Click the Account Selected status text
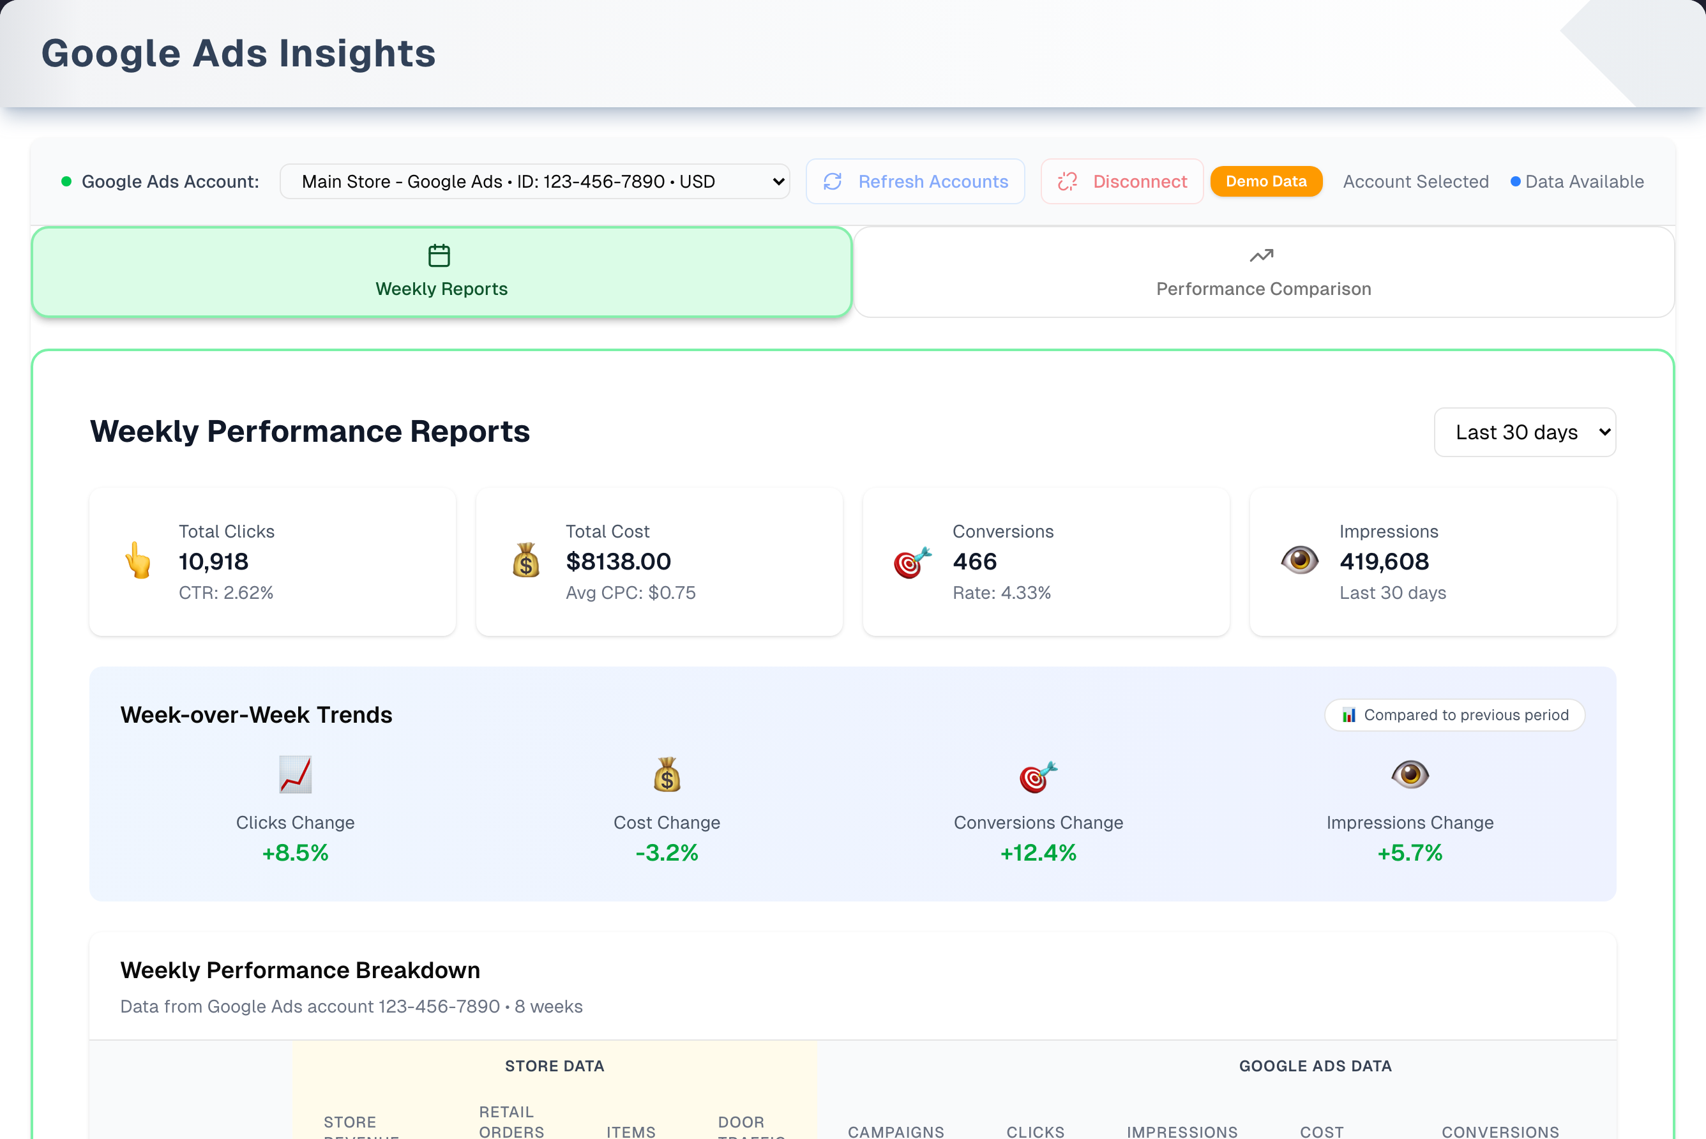 (1415, 181)
